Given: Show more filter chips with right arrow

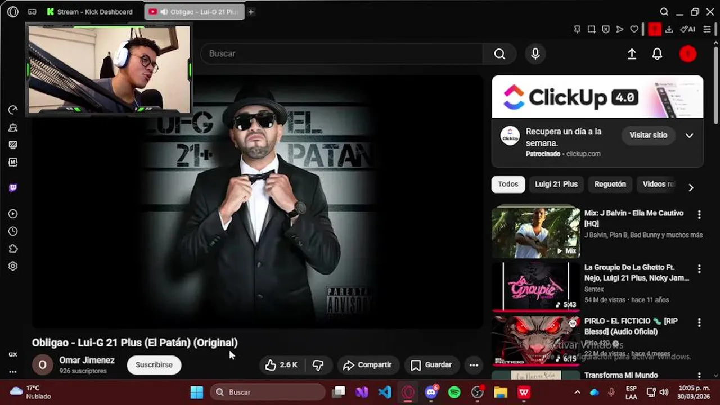Looking at the screenshot, I should (691, 187).
